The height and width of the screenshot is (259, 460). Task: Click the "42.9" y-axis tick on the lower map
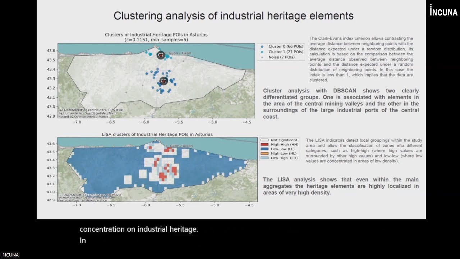[x=51, y=200]
